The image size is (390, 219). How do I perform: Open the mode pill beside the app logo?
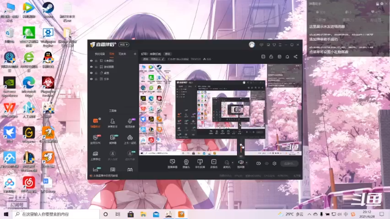(124, 44)
